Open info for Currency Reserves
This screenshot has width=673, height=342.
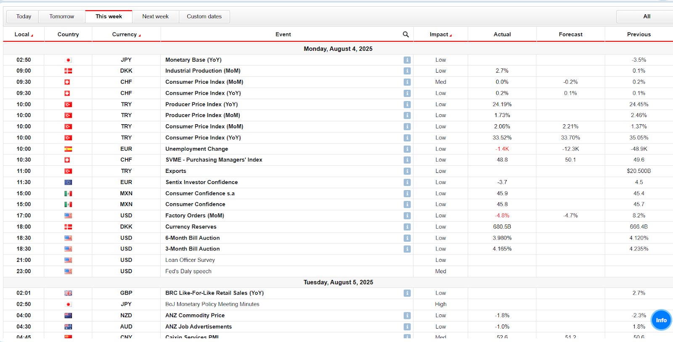(407, 227)
